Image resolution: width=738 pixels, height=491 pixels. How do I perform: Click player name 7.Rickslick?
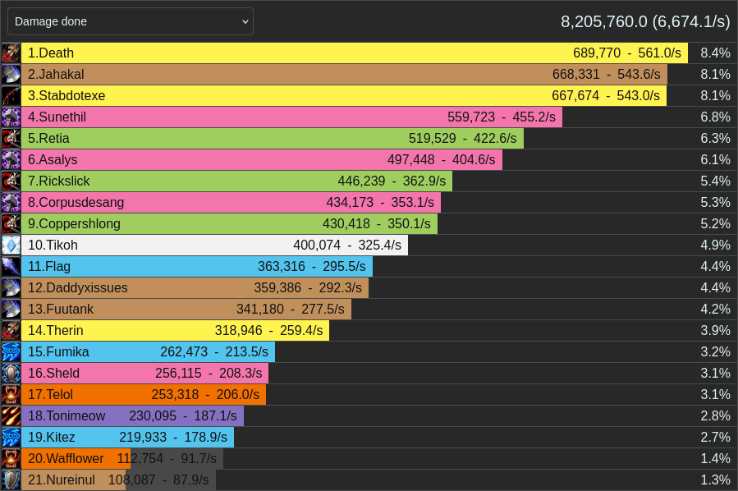[59, 181]
